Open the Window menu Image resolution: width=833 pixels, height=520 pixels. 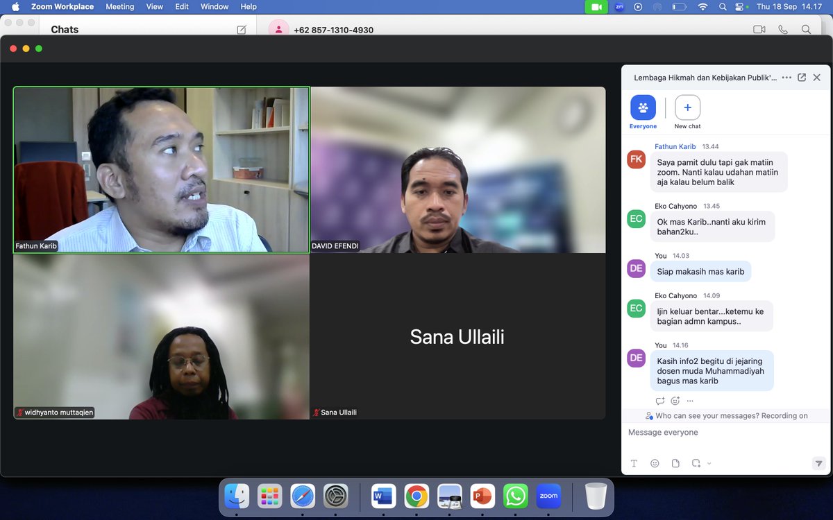pyautogui.click(x=214, y=7)
